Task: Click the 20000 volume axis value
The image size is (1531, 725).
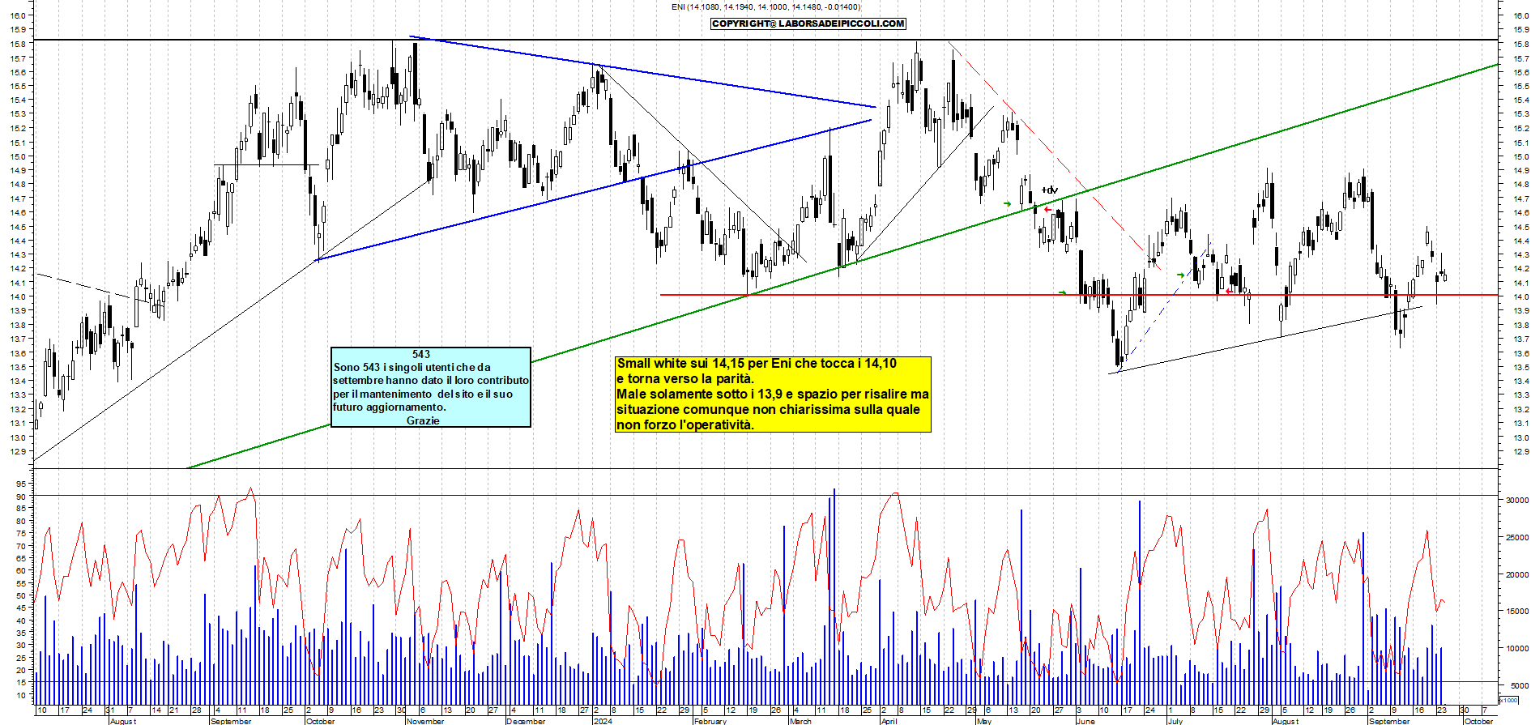Action: [x=1517, y=575]
